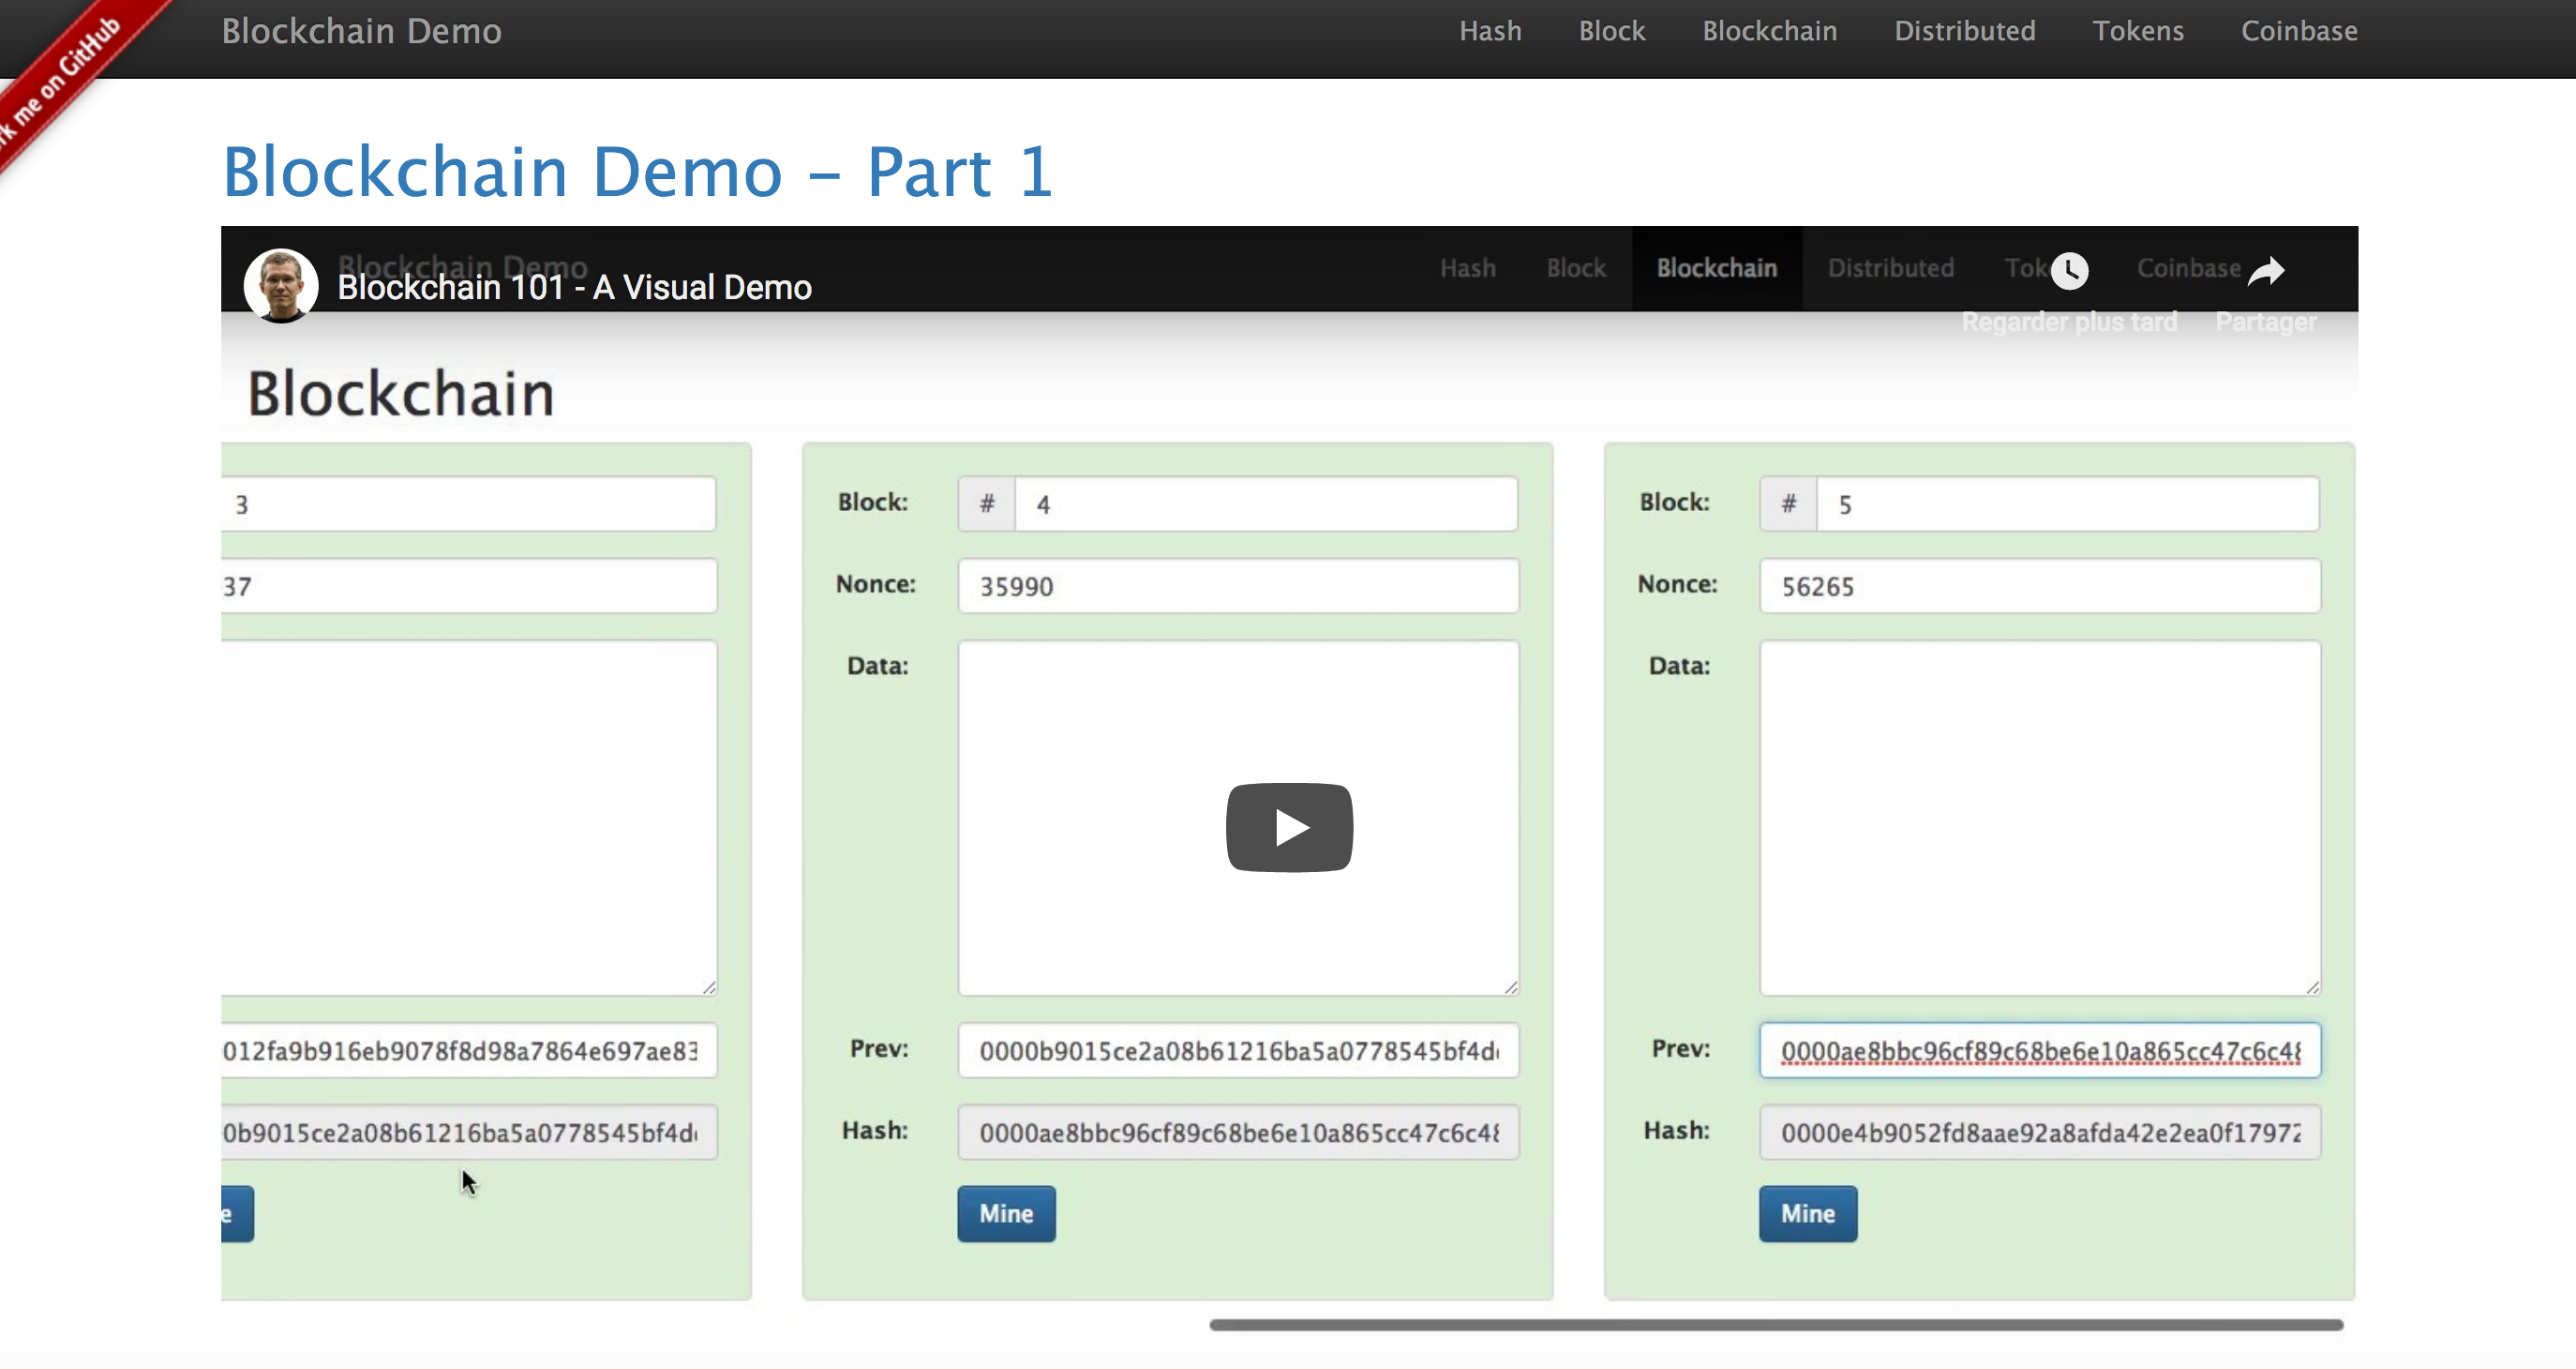Click the horizontal scrollbar below blocks

pyautogui.click(x=1775, y=1324)
